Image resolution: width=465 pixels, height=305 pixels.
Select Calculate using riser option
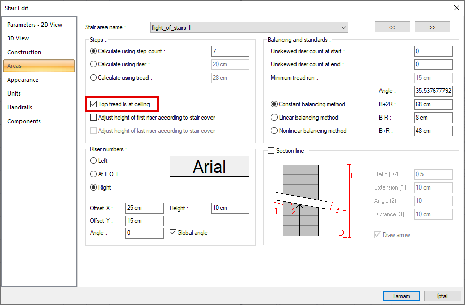(93, 64)
